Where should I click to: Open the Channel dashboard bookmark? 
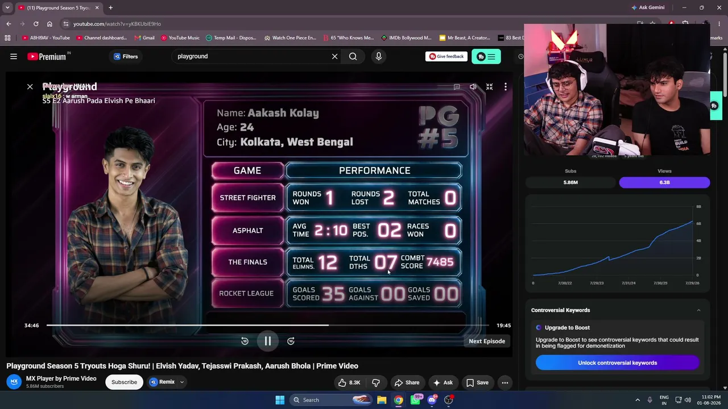[101, 38]
